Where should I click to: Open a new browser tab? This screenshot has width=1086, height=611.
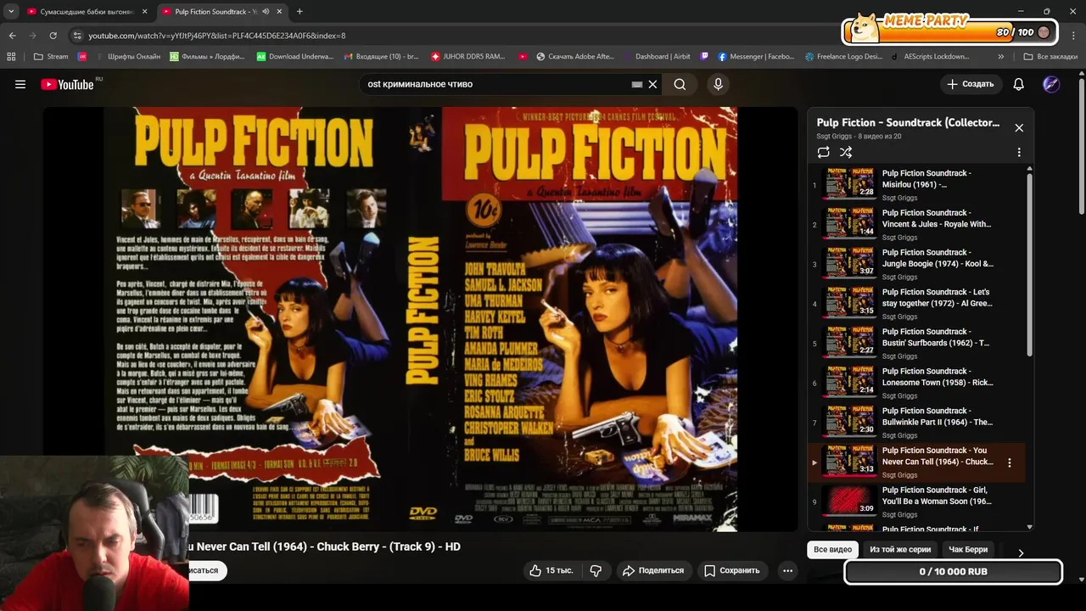299,12
